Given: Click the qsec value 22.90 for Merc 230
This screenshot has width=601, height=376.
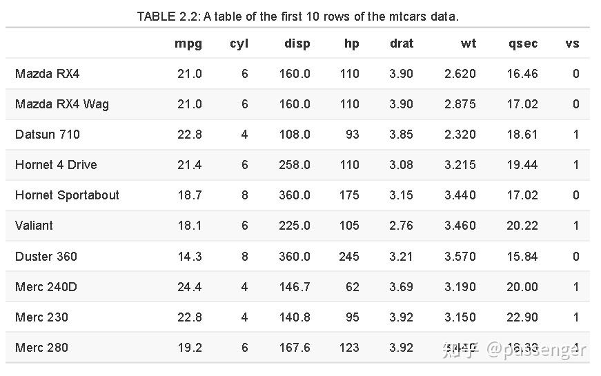Looking at the screenshot, I should click(522, 317).
